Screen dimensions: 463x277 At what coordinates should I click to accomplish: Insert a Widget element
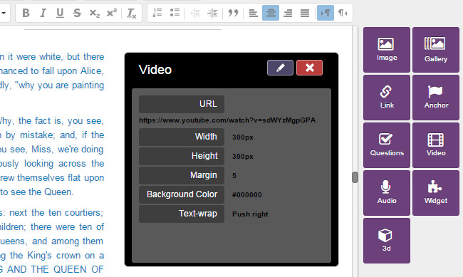(x=436, y=193)
